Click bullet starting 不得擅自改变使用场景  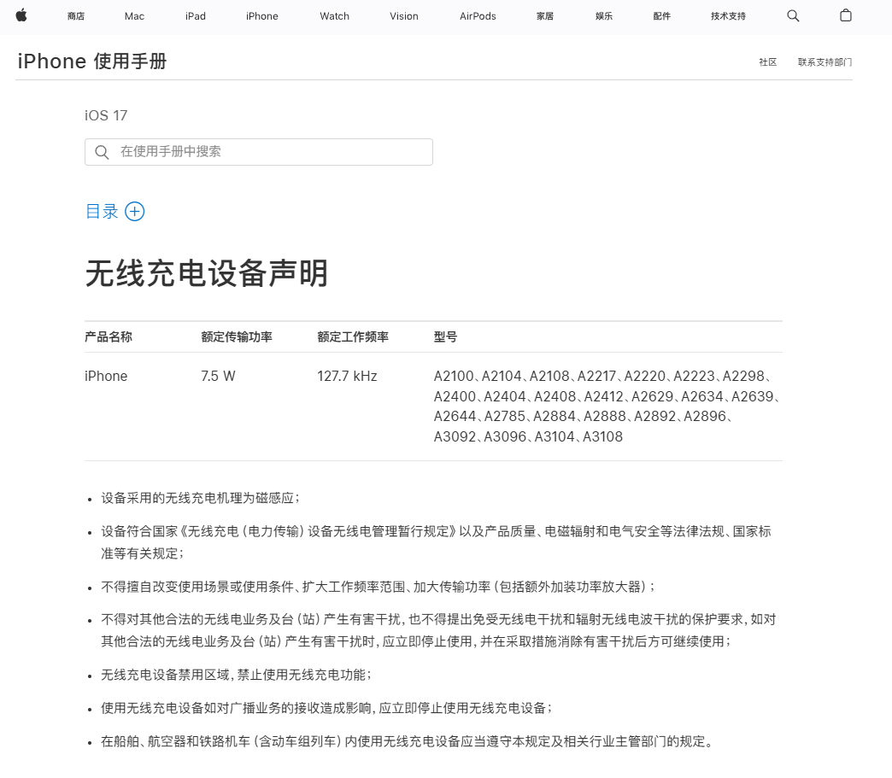[x=378, y=587]
